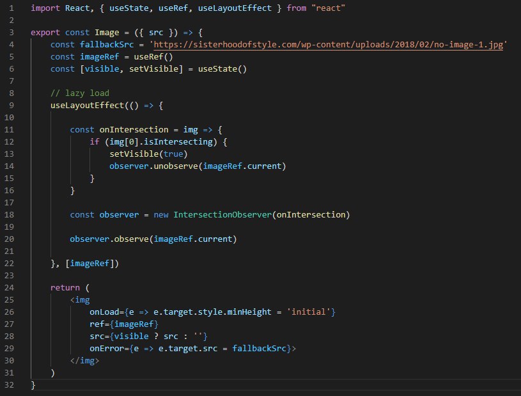Click 'unobserve' on line 14
This screenshot has height=396, width=521.
[x=176, y=166]
